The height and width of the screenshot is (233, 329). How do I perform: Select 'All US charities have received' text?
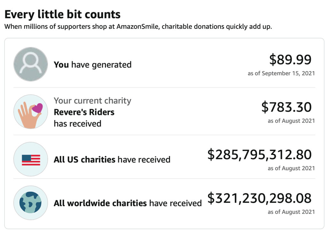pos(112,160)
